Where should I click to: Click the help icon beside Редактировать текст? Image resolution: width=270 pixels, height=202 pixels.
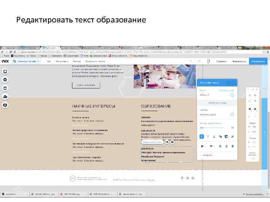pyautogui.click(x=172, y=142)
